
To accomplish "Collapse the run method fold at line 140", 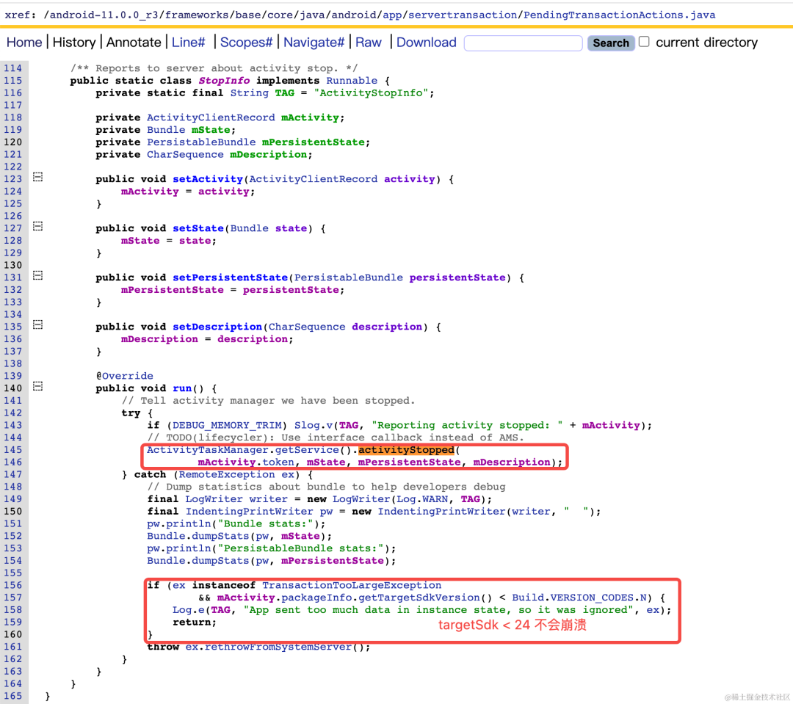I will click(x=38, y=386).
